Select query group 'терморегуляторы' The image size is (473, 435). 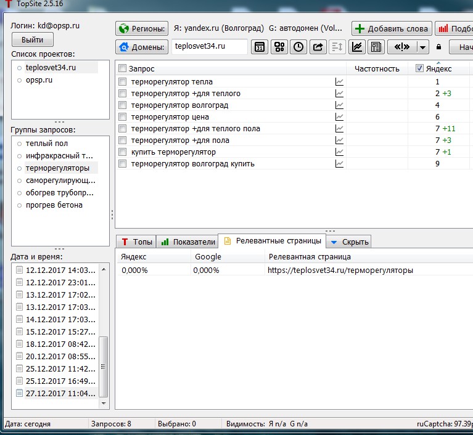point(57,168)
